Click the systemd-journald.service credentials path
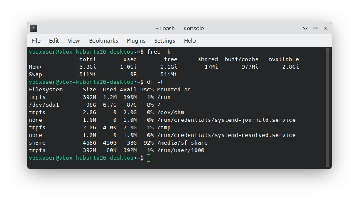The width and height of the screenshot is (359, 201). point(226,120)
